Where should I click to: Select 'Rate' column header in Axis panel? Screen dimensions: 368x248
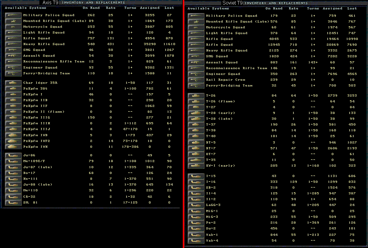pos(111,8)
